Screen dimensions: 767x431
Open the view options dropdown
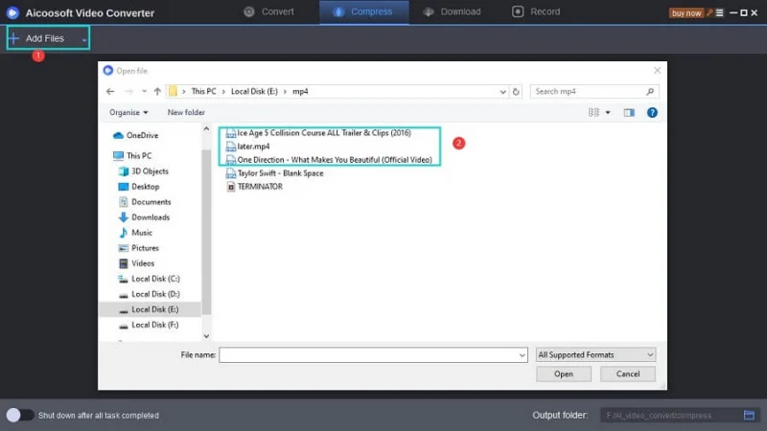click(608, 112)
